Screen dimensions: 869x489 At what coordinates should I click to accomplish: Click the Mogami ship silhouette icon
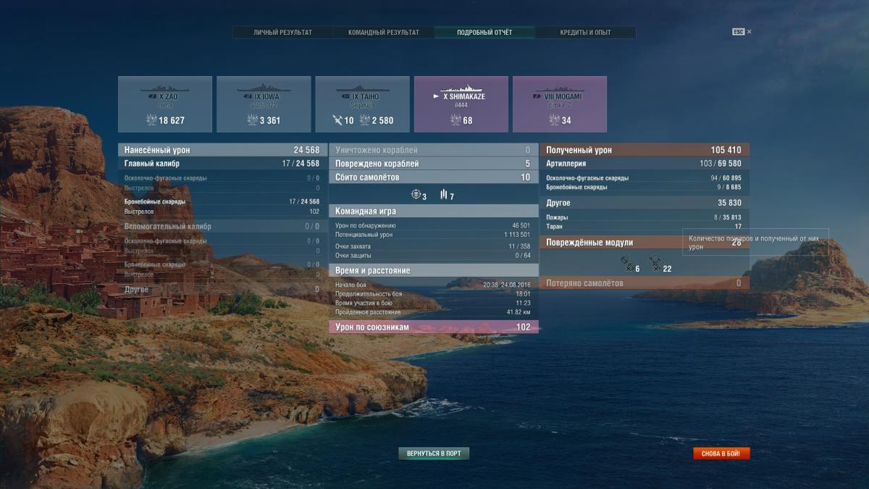click(x=560, y=87)
